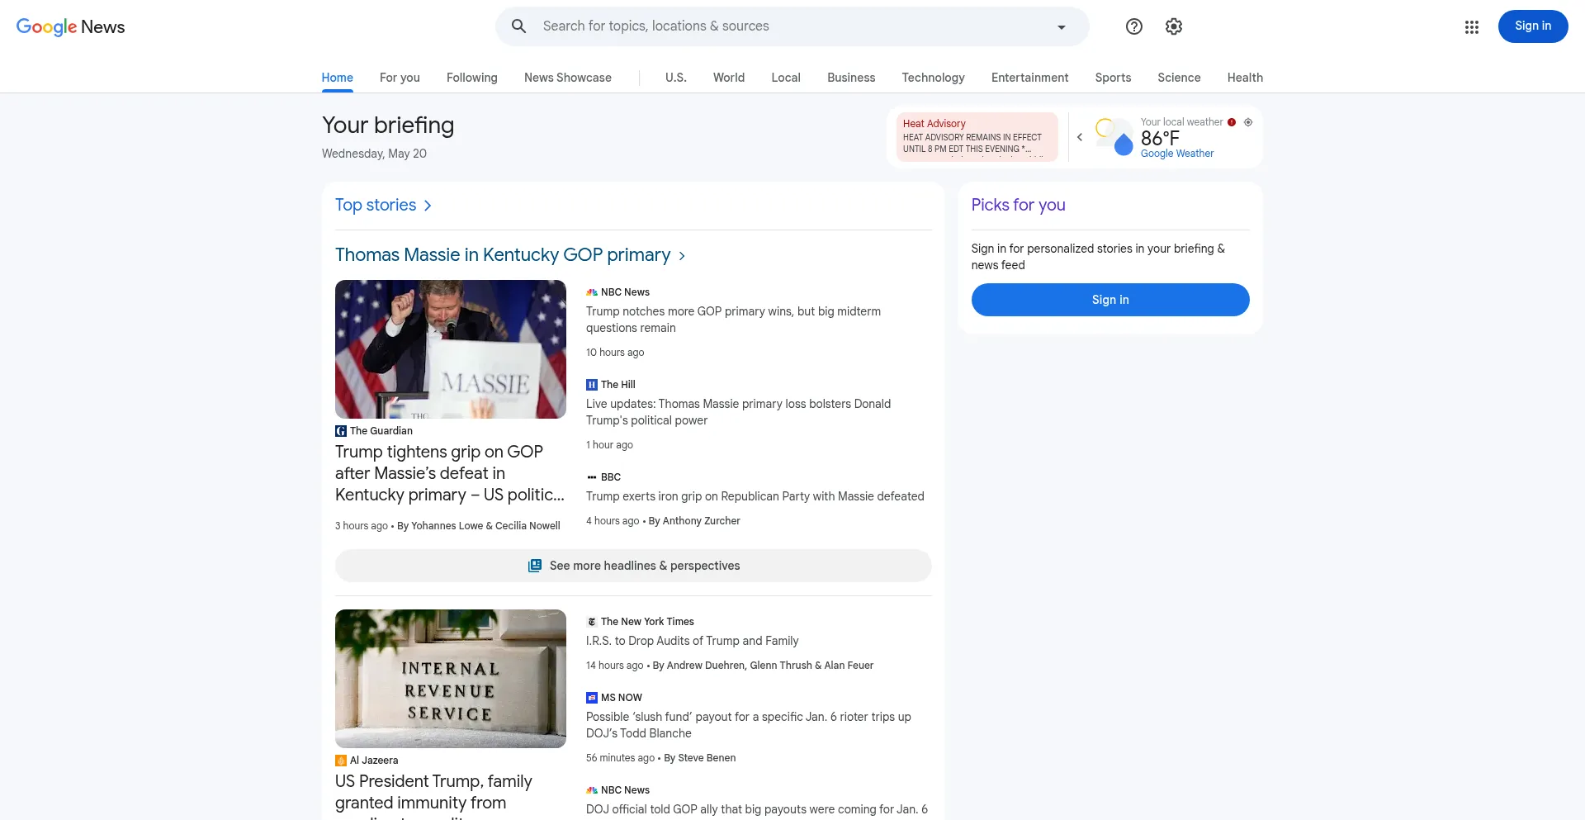Expand the search options dropdown arrow
1585x820 pixels.
tap(1062, 27)
